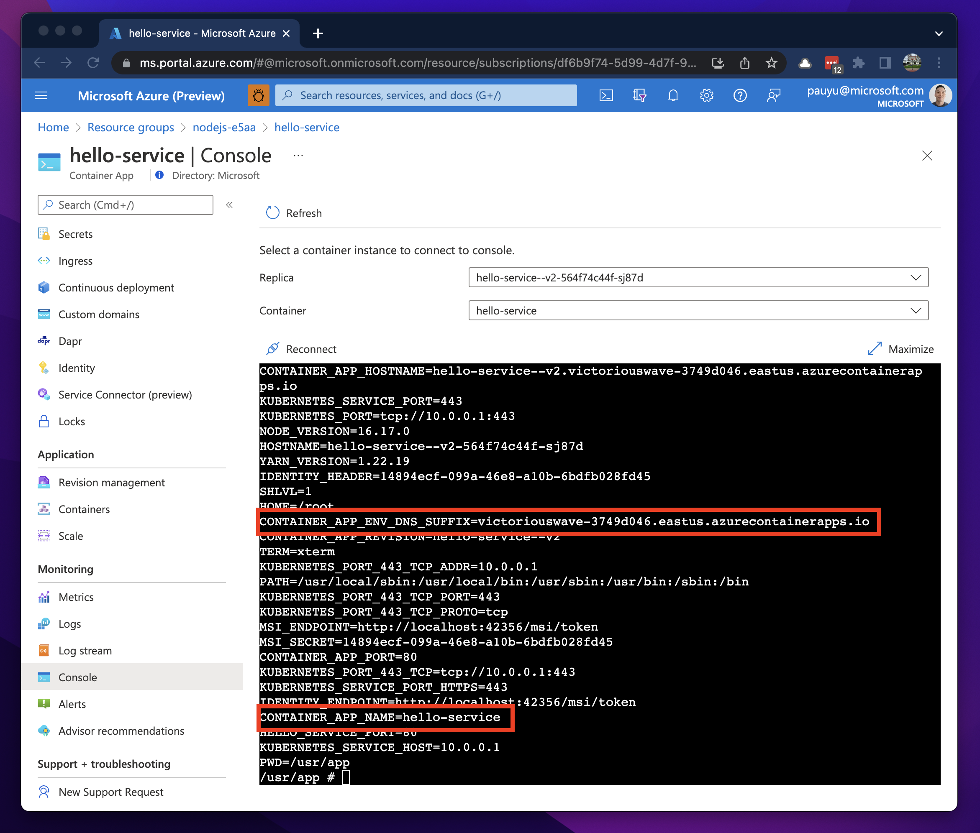
Task: Open the hamburger portal menu
Action: (x=41, y=96)
